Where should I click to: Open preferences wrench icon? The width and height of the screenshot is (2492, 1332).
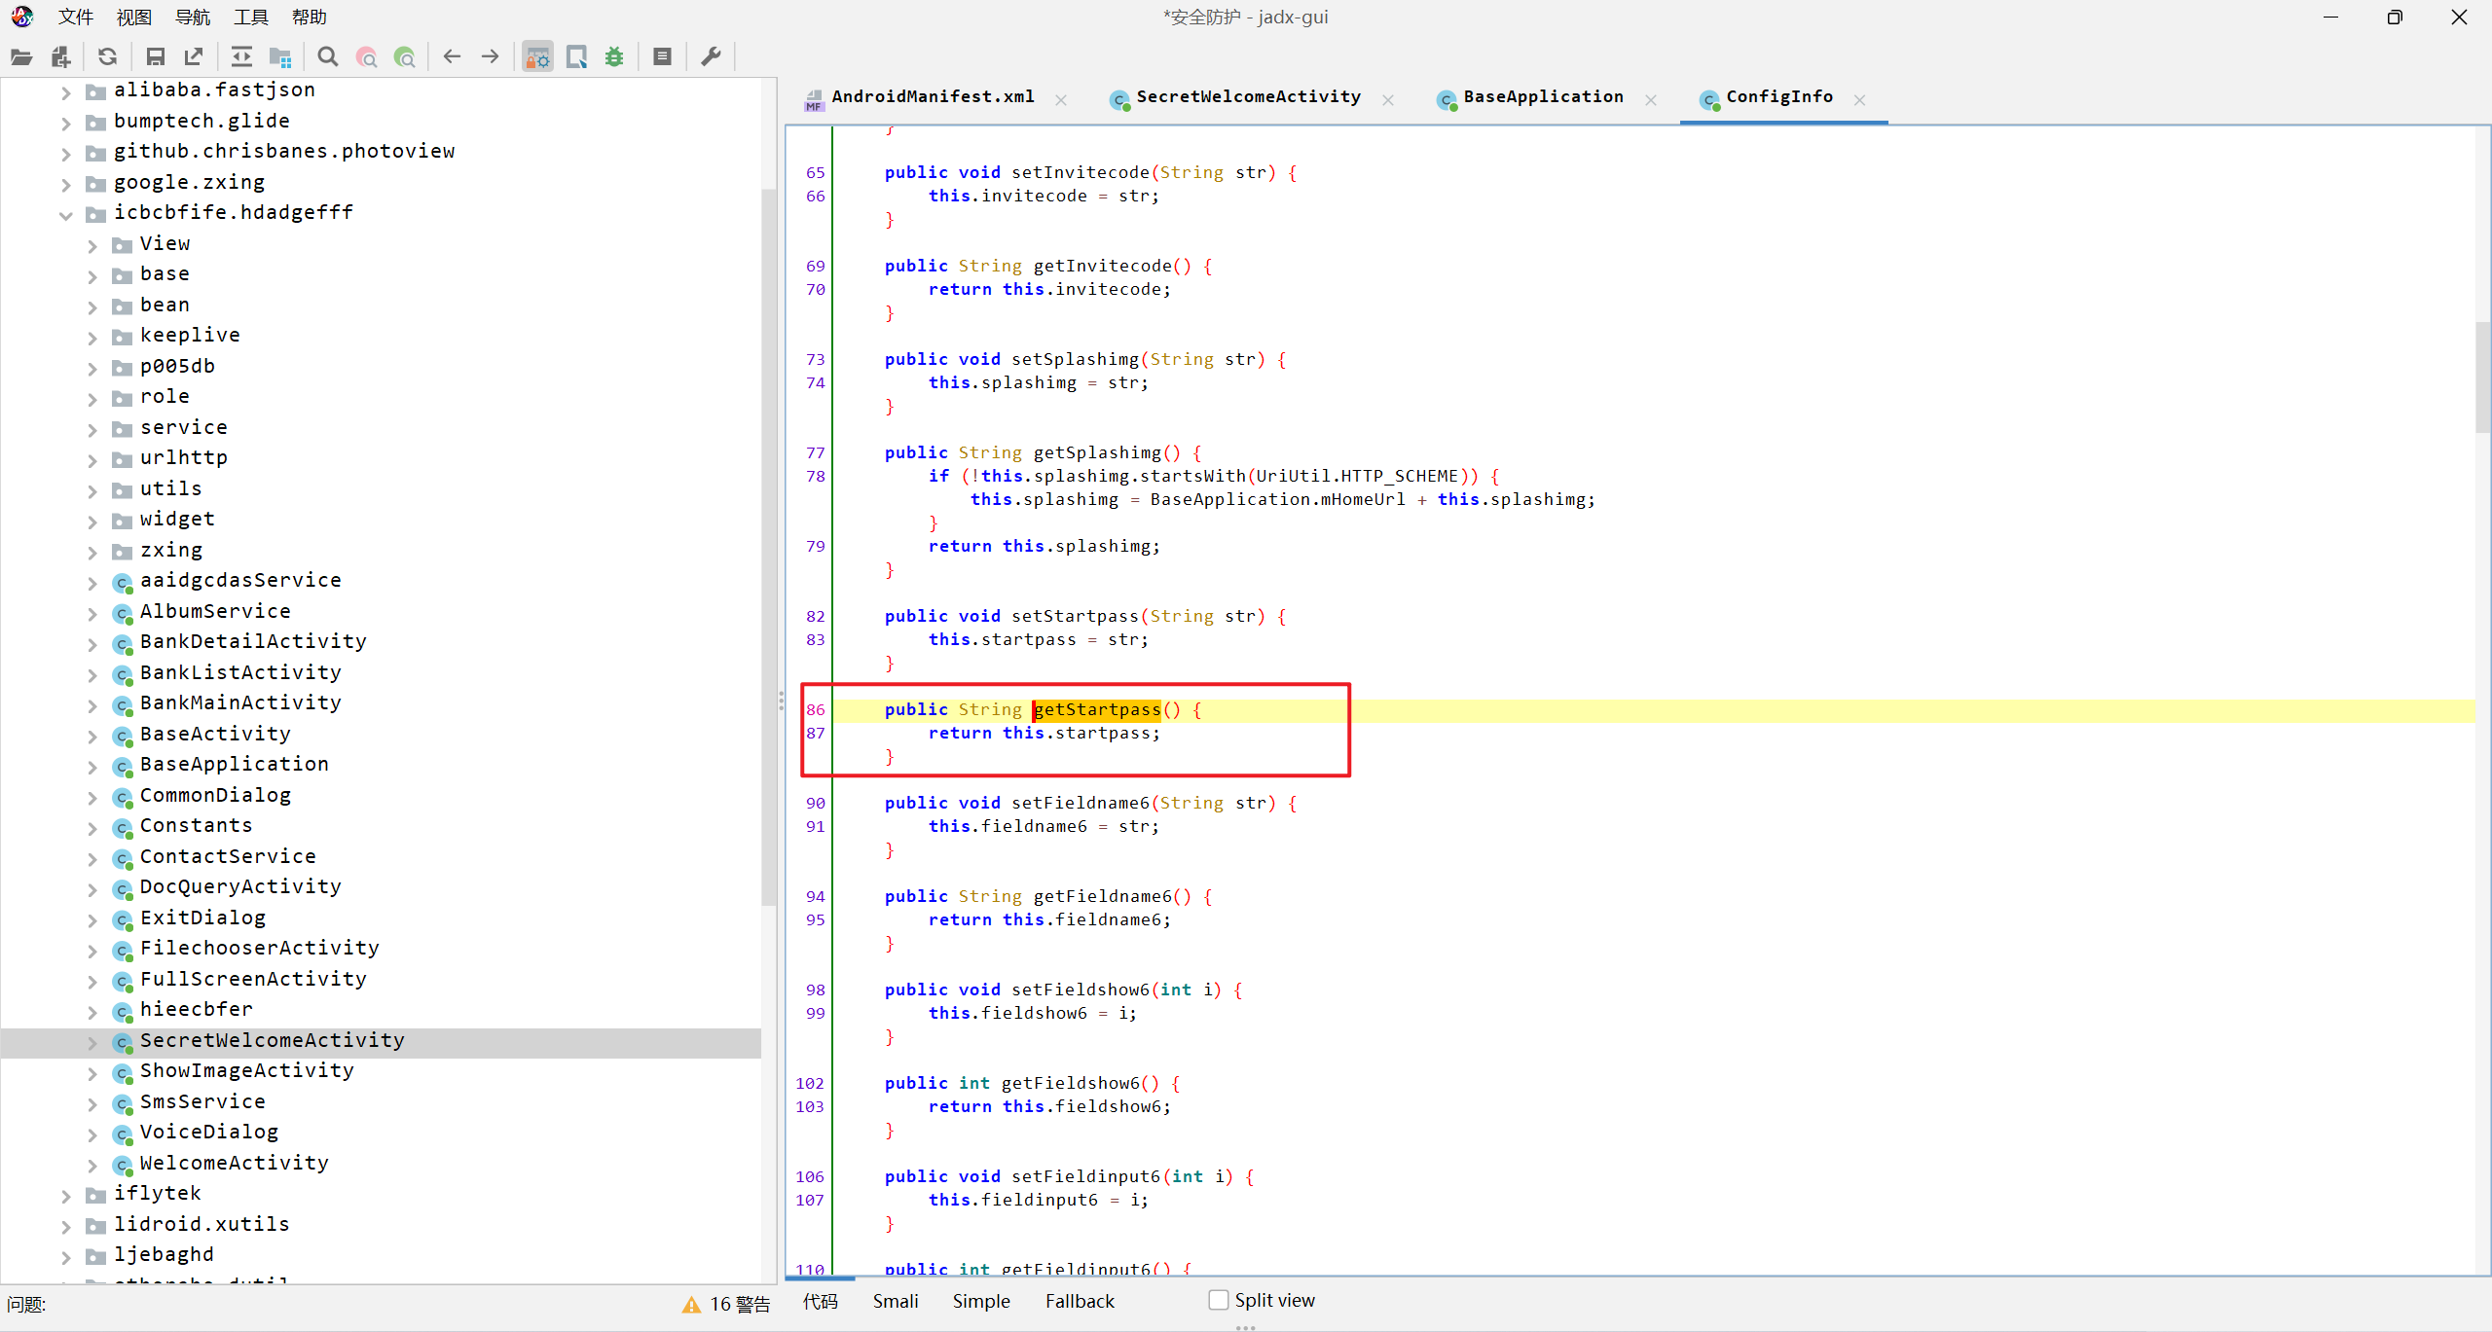[x=712, y=56]
